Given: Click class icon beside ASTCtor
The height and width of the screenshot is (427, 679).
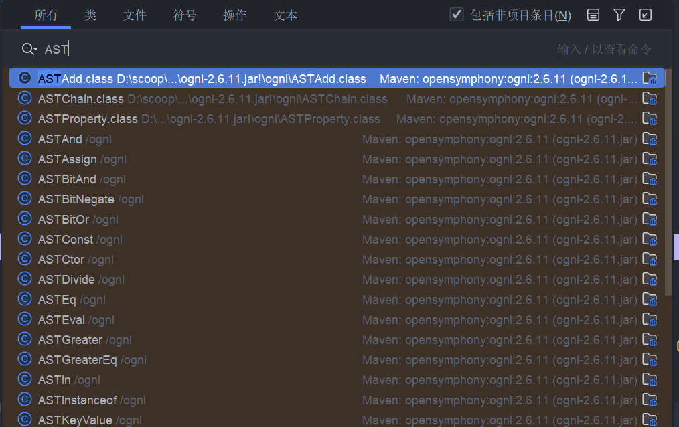Looking at the screenshot, I should point(25,259).
